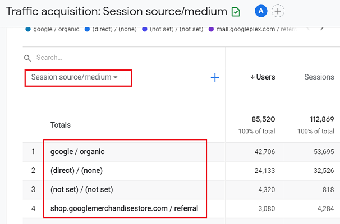Click into the Search text field
The image size is (340, 224).
[x=112, y=58]
